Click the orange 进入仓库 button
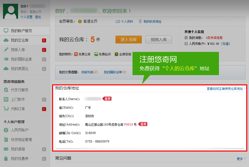The height and width of the screenshot is (167, 249). (129, 40)
